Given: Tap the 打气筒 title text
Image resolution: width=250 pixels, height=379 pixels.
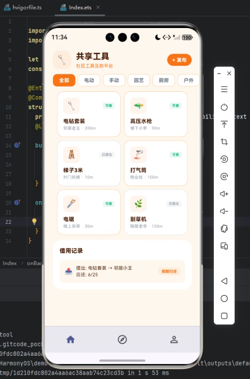Looking at the screenshot, I should tap(138, 170).
